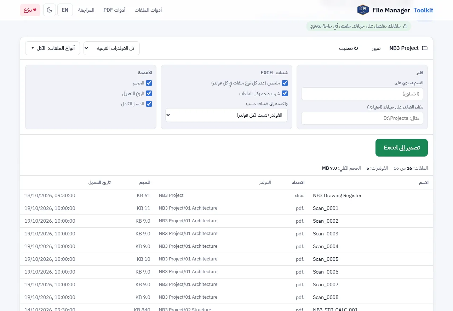Image resolution: width=453 pixels, height=311 pixels.
Task: Toggle the الحجم column checkbox
Action: [149, 83]
